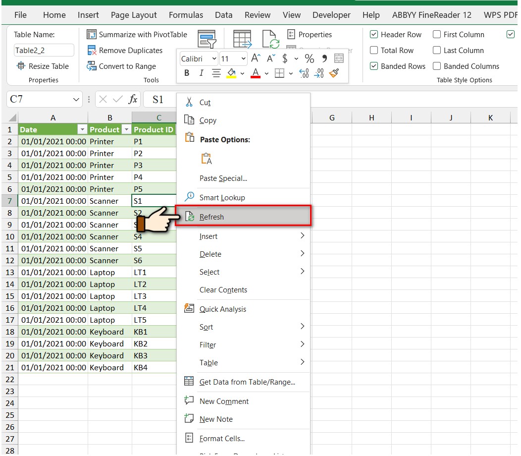The height and width of the screenshot is (456, 521).
Task: Uncheck the Header Row checkbox
Action: pos(374,34)
